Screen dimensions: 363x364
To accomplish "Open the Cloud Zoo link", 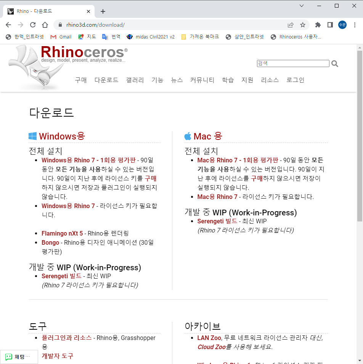I will (212, 347).
